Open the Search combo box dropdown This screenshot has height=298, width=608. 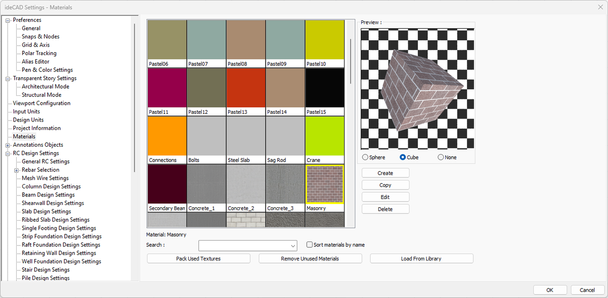(293, 246)
